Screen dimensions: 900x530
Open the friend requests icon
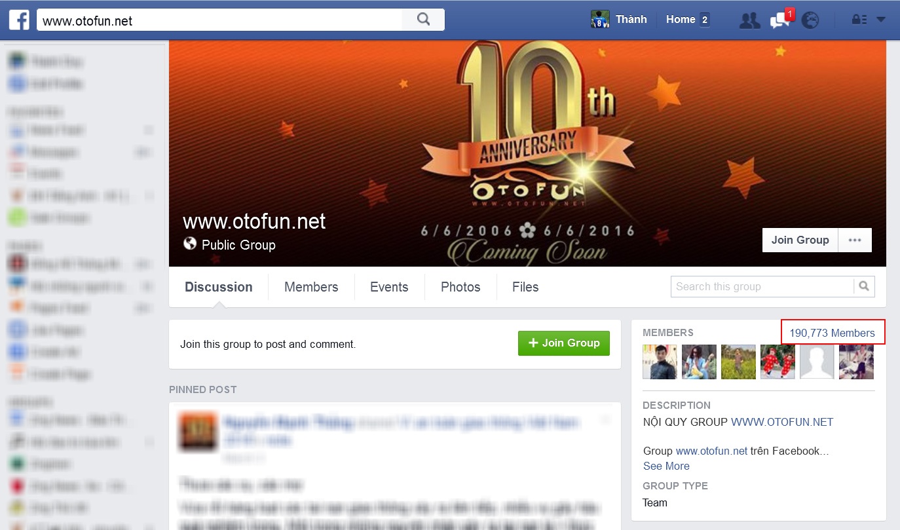pyautogui.click(x=749, y=20)
